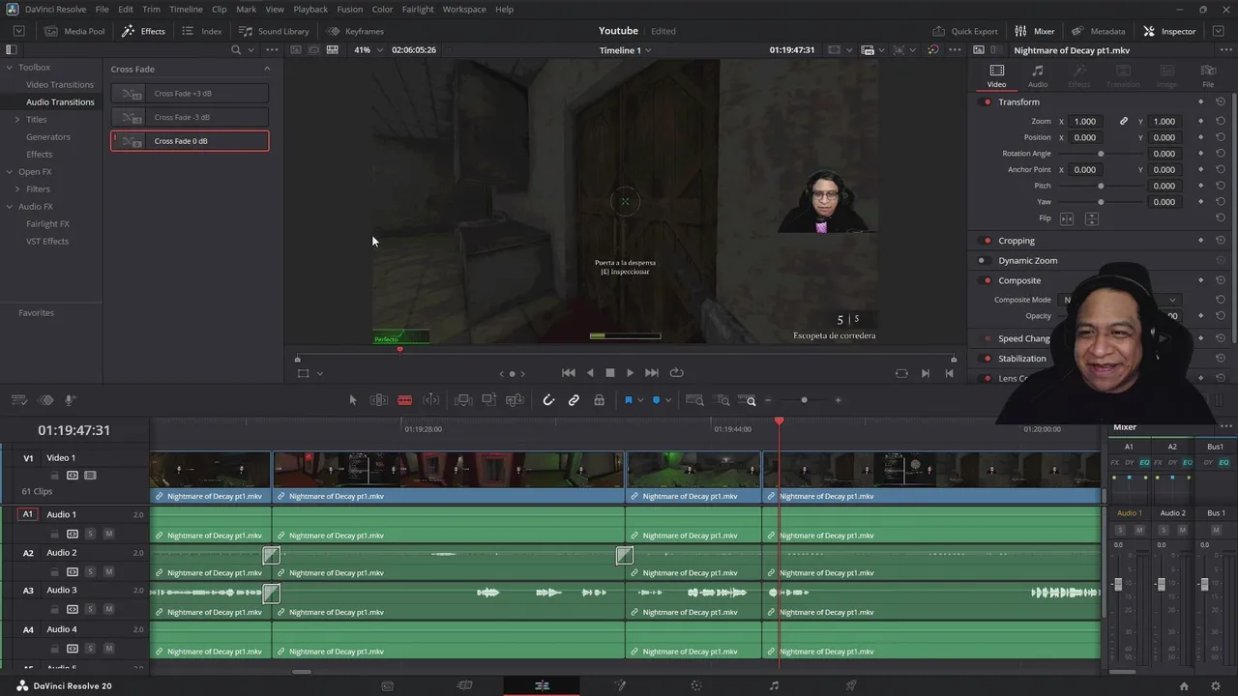Image resolution: width=1238 pixels, height=696 pixels.
Task: Mute the Audio 2 track
Action: (108, 572)
